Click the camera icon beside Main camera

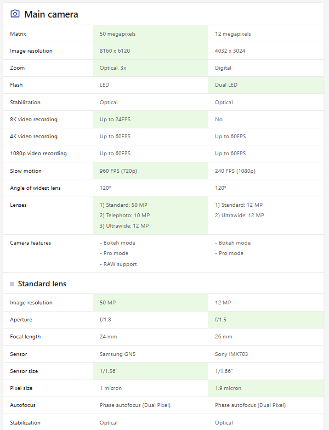pyautogui.click(x=15, y=14)
